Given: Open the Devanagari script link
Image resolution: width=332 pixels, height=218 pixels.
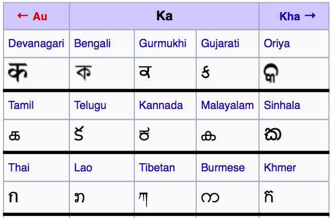Looking at the screenshot, I should [36, 44].
